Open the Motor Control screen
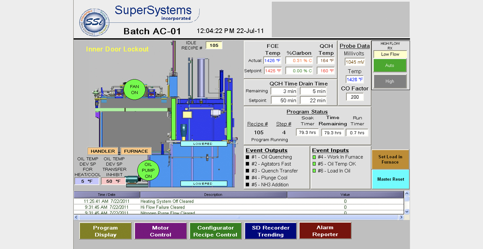483x249 pixels. pyautogui.click(x=160, y=231)
